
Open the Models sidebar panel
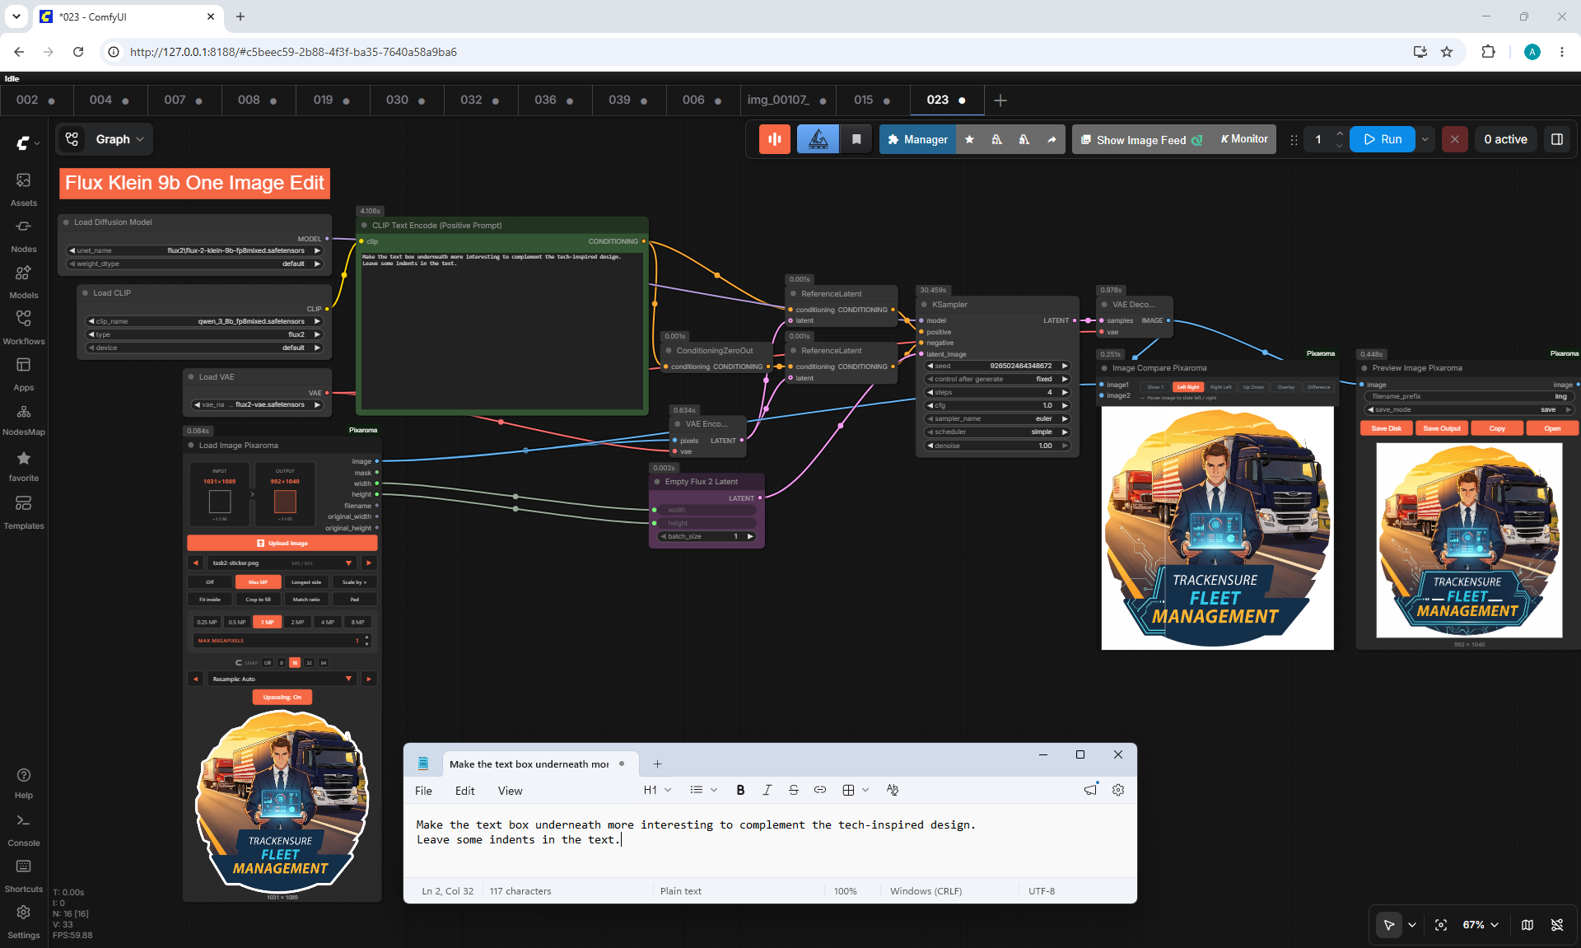point(23,281)
